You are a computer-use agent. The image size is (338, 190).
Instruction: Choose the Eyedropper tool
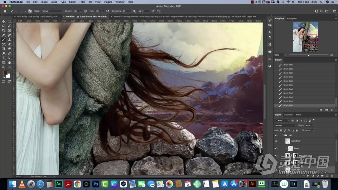tap(4, 35)
